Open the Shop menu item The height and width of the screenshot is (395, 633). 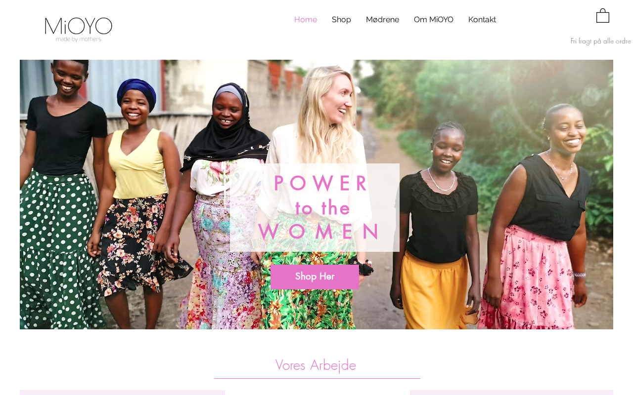[x=341, y=20]
